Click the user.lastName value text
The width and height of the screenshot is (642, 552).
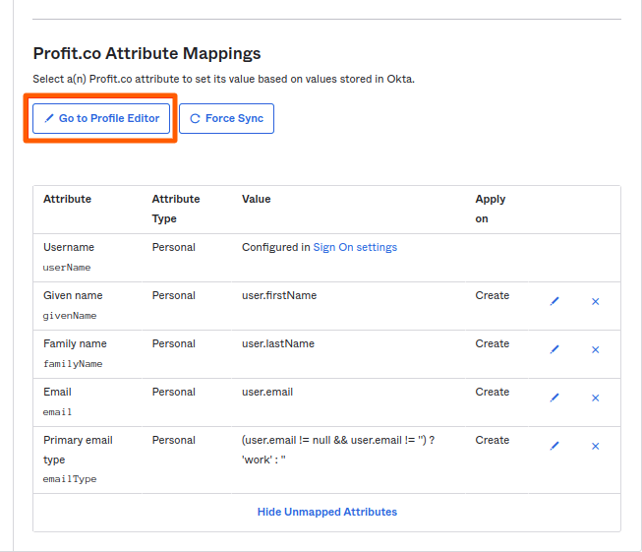[x=278, y=343]
